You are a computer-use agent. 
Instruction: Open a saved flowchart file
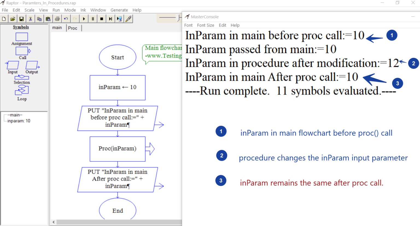coord(13,18)
